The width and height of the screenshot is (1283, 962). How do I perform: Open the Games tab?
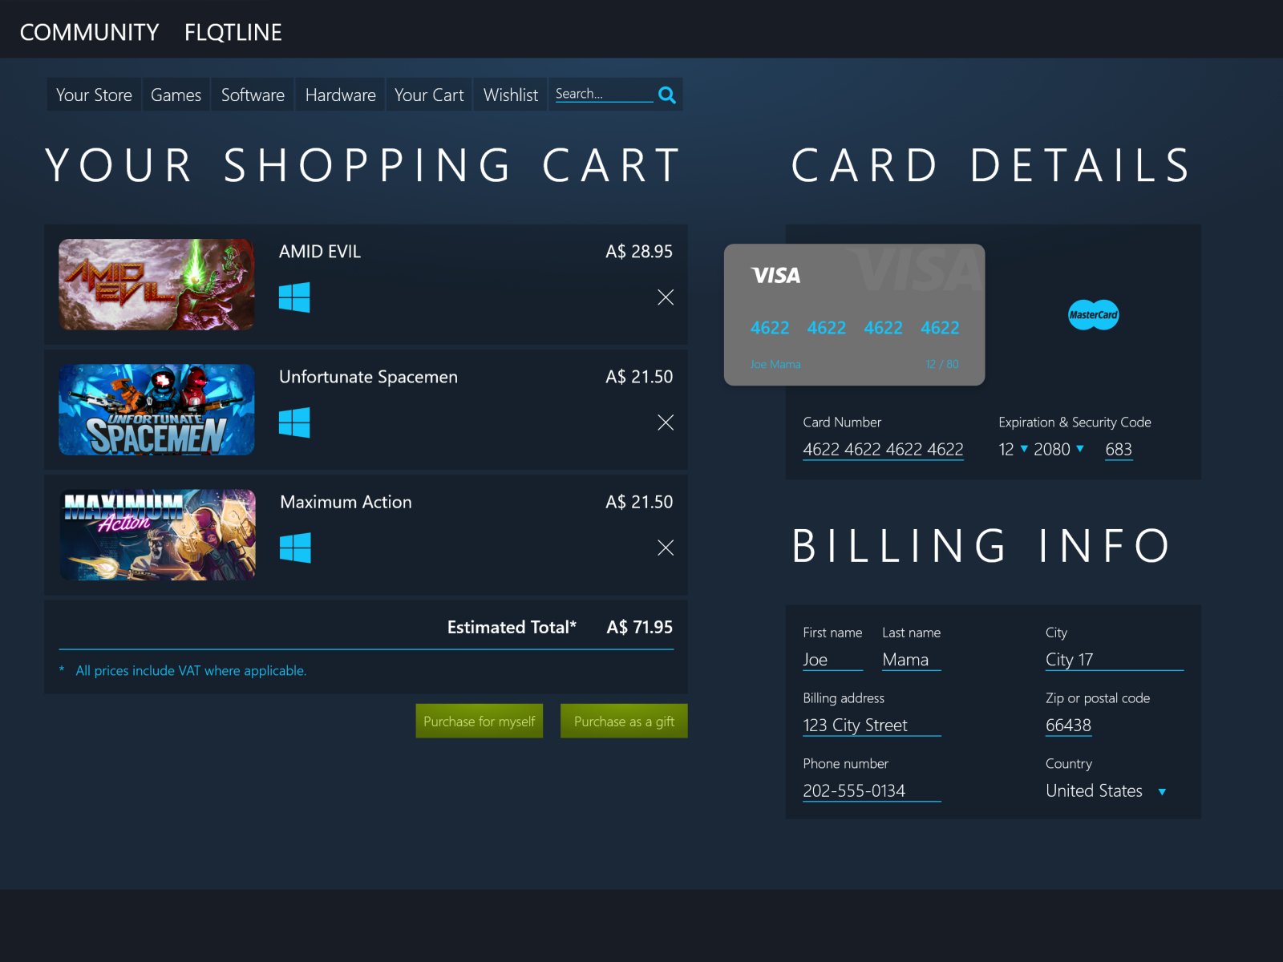pos(176,95)
